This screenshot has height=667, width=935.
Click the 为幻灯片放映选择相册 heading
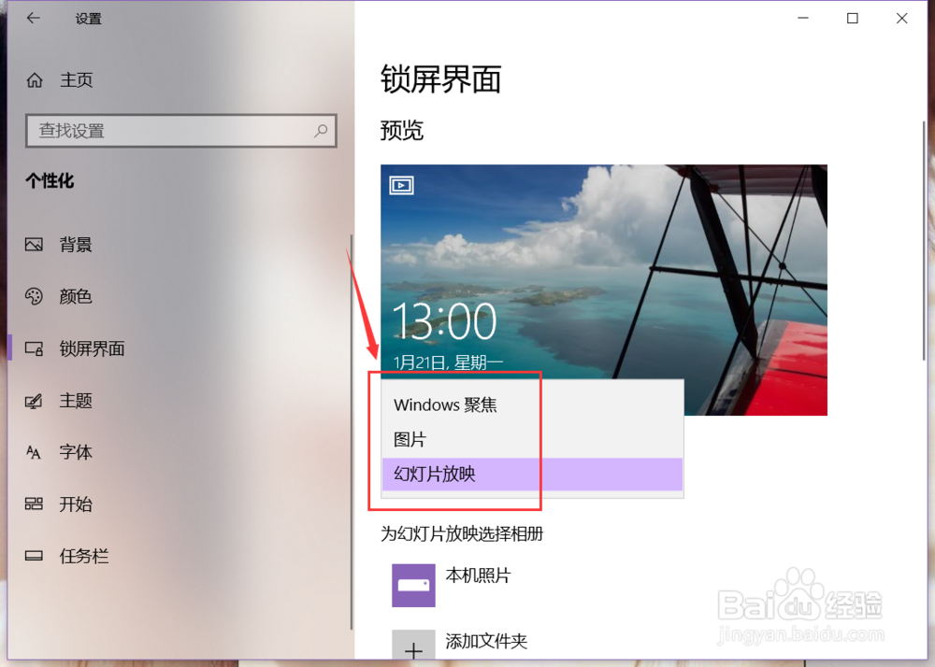[462, 533]
